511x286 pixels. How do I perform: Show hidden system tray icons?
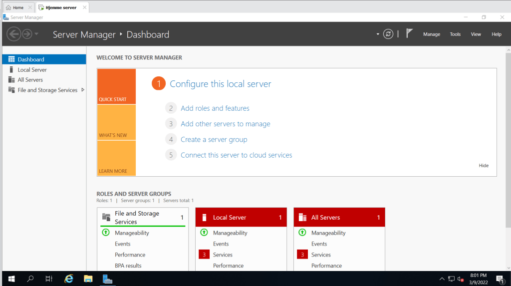coord(442,279)
